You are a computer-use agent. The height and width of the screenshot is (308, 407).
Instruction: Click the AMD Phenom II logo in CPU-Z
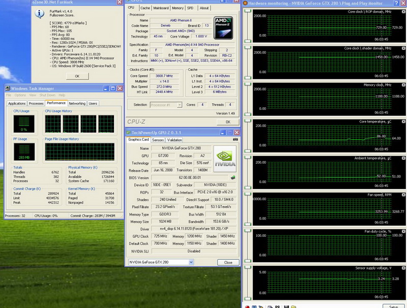pos(223,28)
